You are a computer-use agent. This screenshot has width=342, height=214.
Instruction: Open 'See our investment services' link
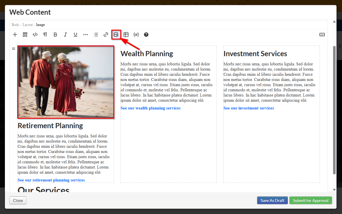[249, 108]
